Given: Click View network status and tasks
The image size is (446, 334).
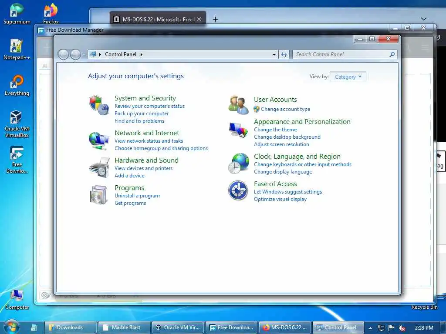Looking at the screenshot, I should point(149,141).
